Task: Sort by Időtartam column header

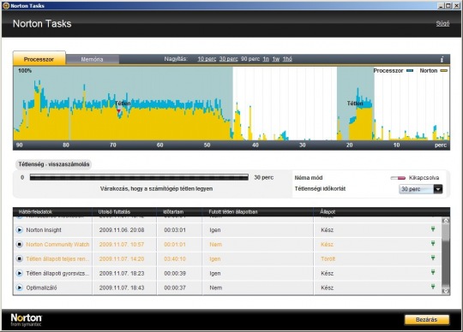Action: tap(173, 212)
